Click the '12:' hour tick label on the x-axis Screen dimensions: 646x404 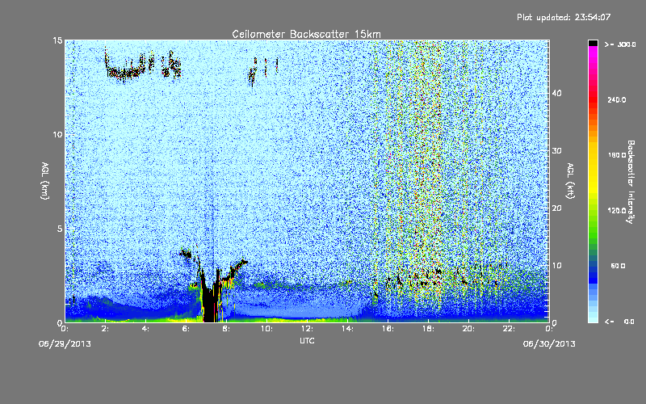pyautogui.click(x=307, y=329)
